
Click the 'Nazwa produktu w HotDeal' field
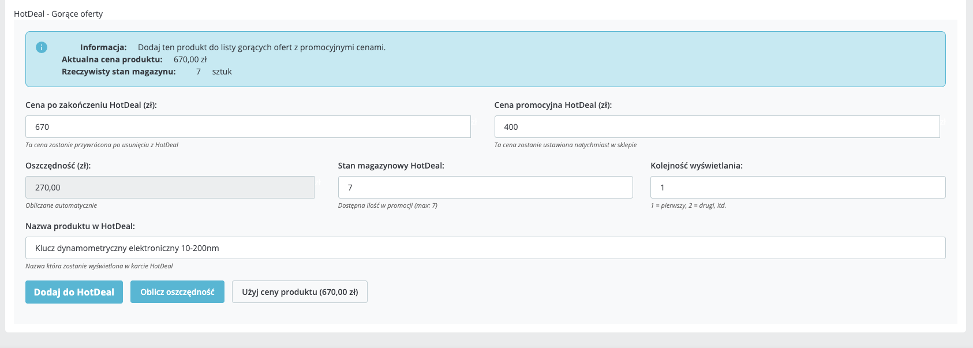pos(485,248)
